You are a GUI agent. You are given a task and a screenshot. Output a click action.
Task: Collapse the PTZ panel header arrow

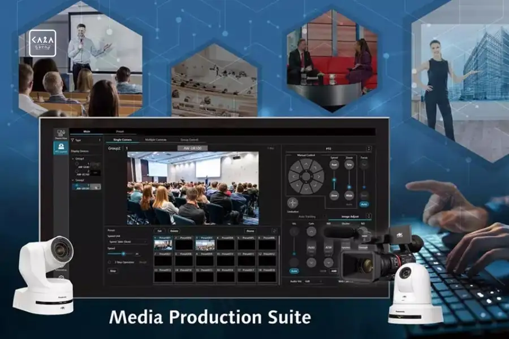point(369,149)
